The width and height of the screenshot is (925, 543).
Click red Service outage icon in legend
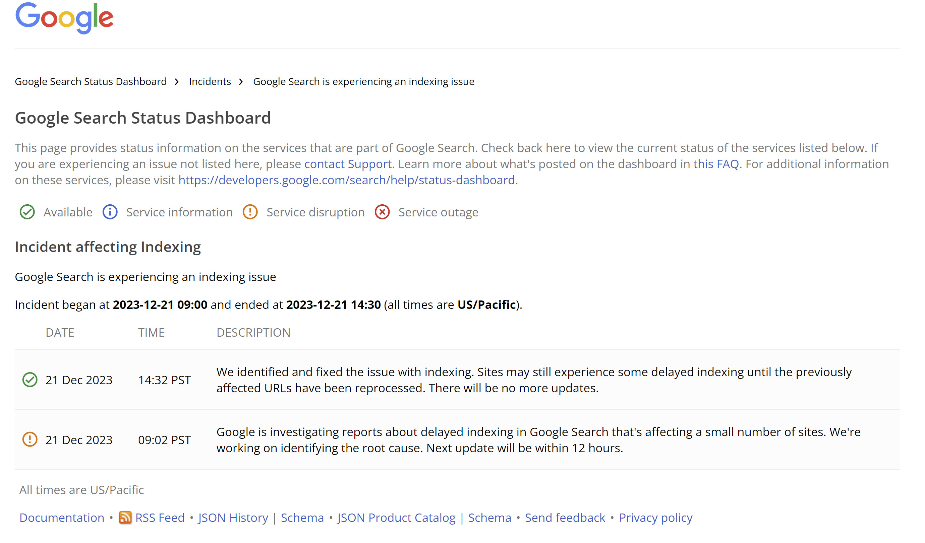click(x=382, y=212)
